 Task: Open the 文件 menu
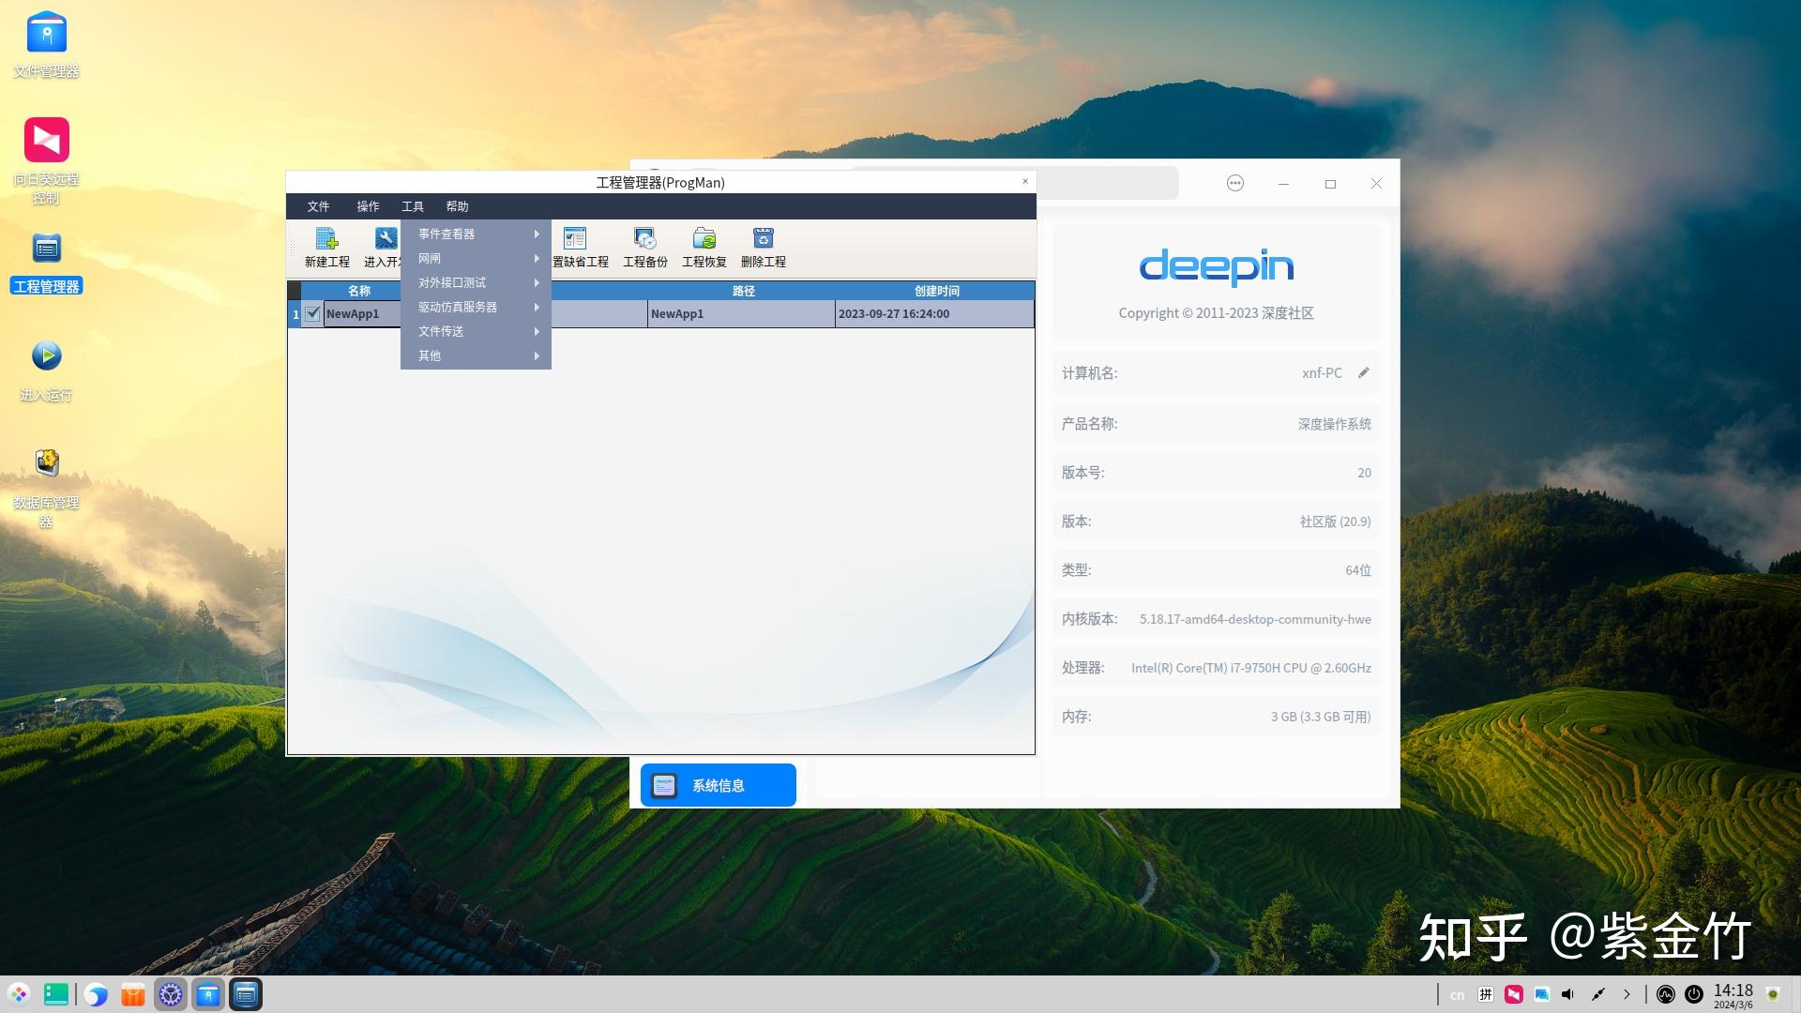pos(318,206)
